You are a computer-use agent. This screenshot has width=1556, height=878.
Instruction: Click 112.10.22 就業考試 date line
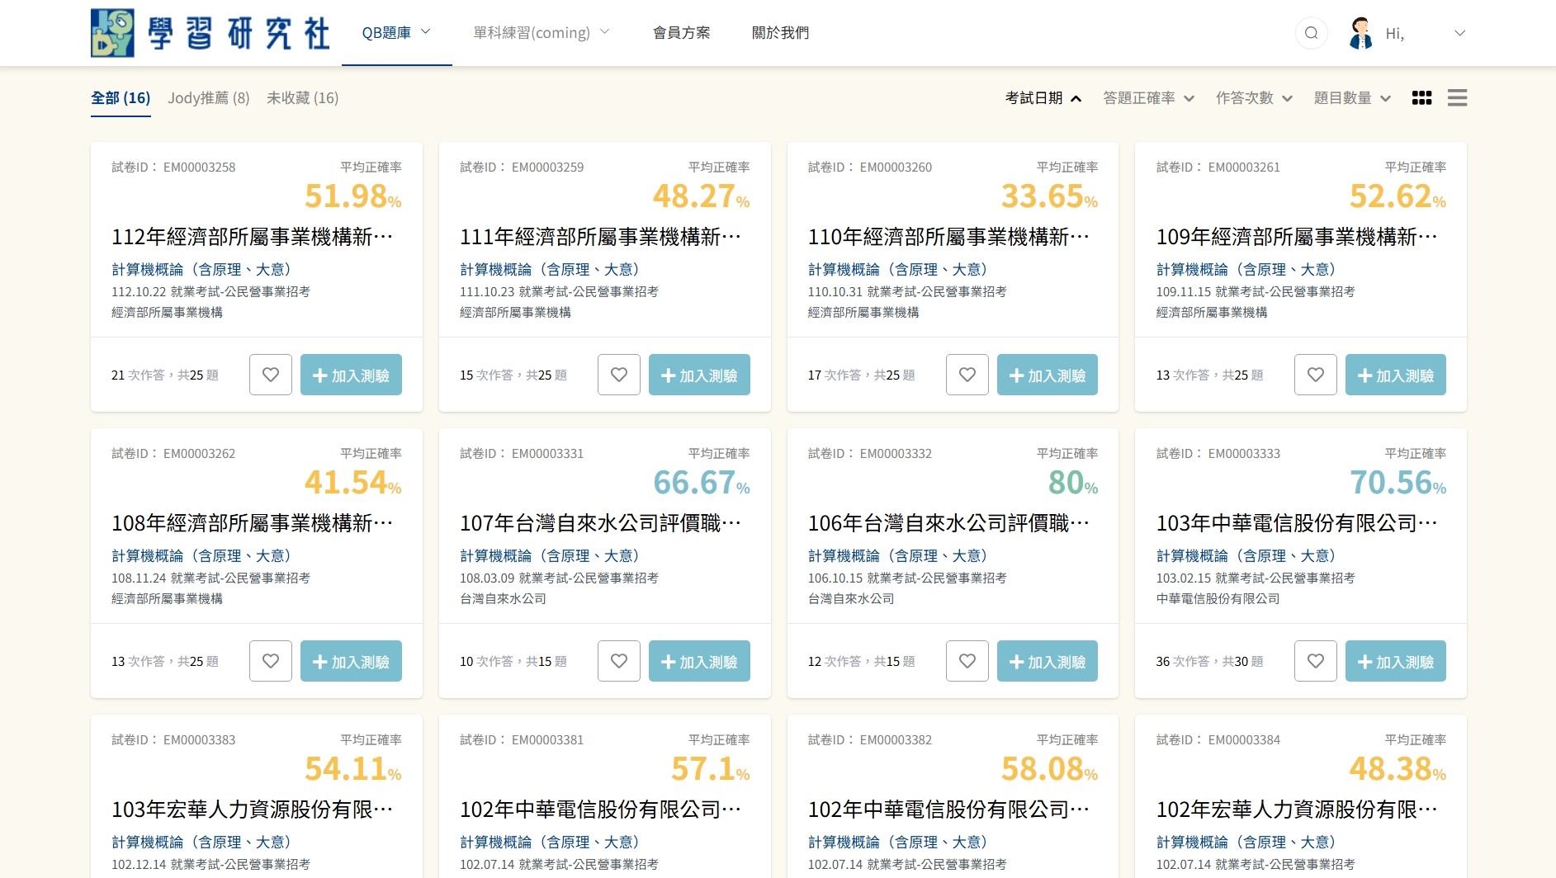coord(210,292)
